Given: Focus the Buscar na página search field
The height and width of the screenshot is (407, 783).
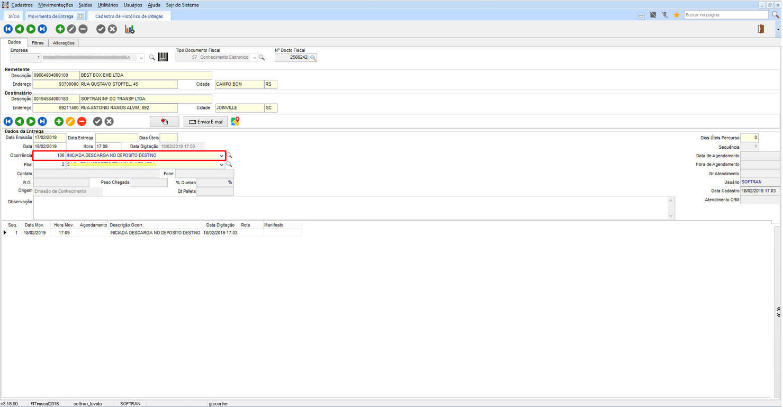Looking at the screenshot, I should pos(726,15).
